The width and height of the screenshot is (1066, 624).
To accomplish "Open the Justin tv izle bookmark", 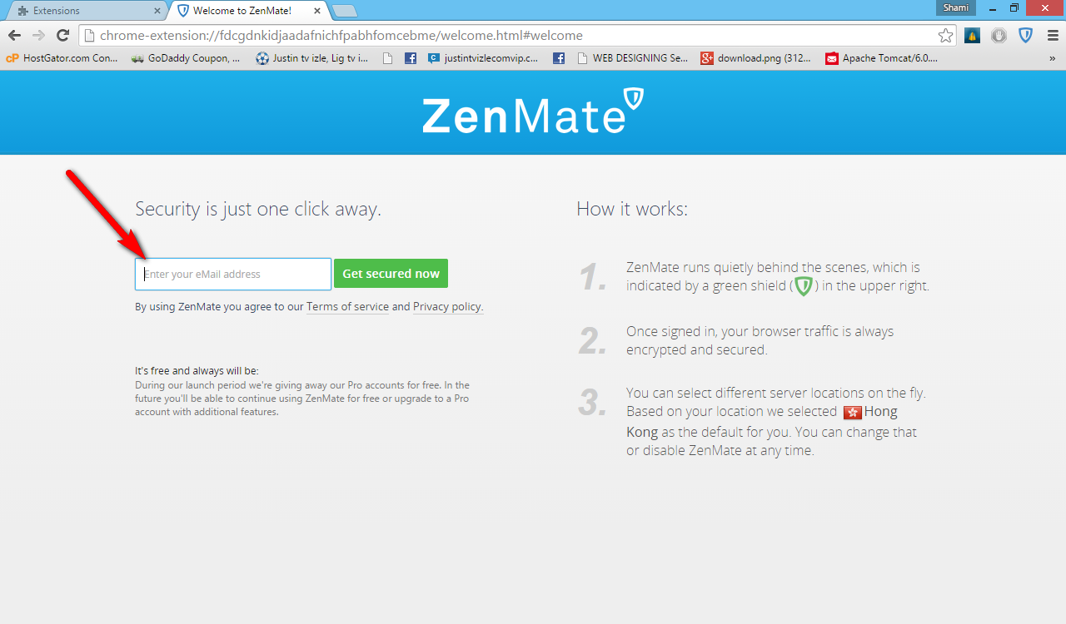I will (312, 58).
